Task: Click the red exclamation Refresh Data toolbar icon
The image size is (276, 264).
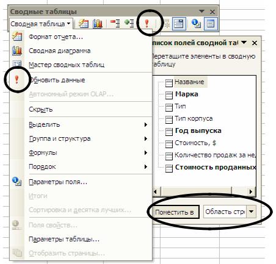Action: (x=147, y=24)
